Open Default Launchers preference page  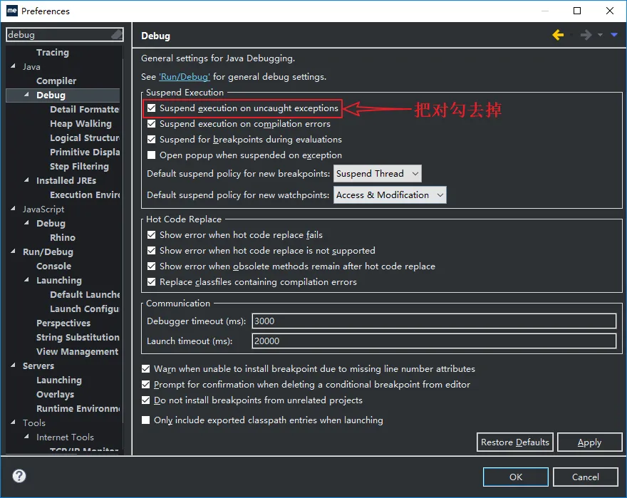point(85,294)
